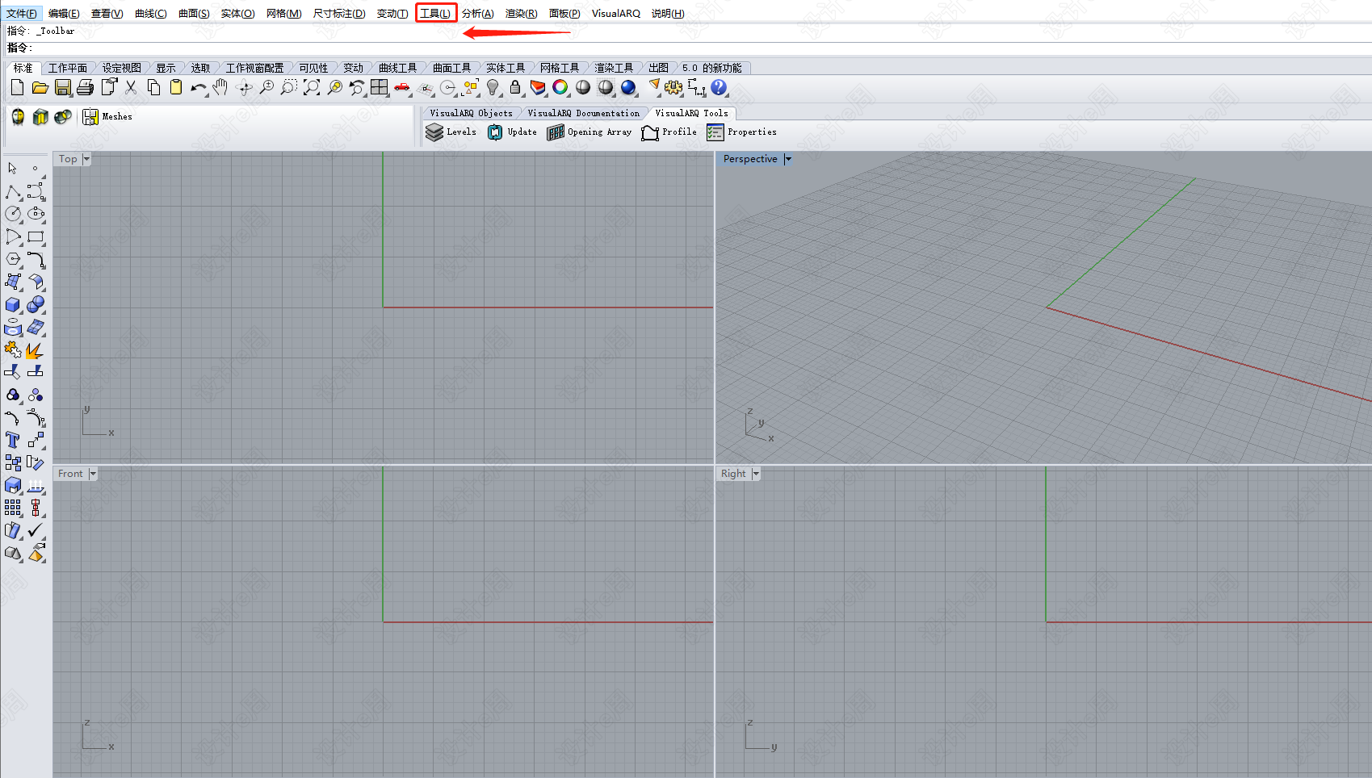The width and height of the screenshot is (1372, 778).
Task: Open the 渲染(R) menu
Action: click(x=522, y=13)
